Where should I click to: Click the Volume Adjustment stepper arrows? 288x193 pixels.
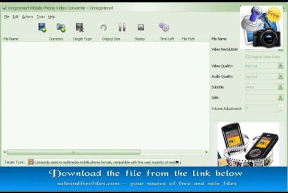[x=280, y=108]
